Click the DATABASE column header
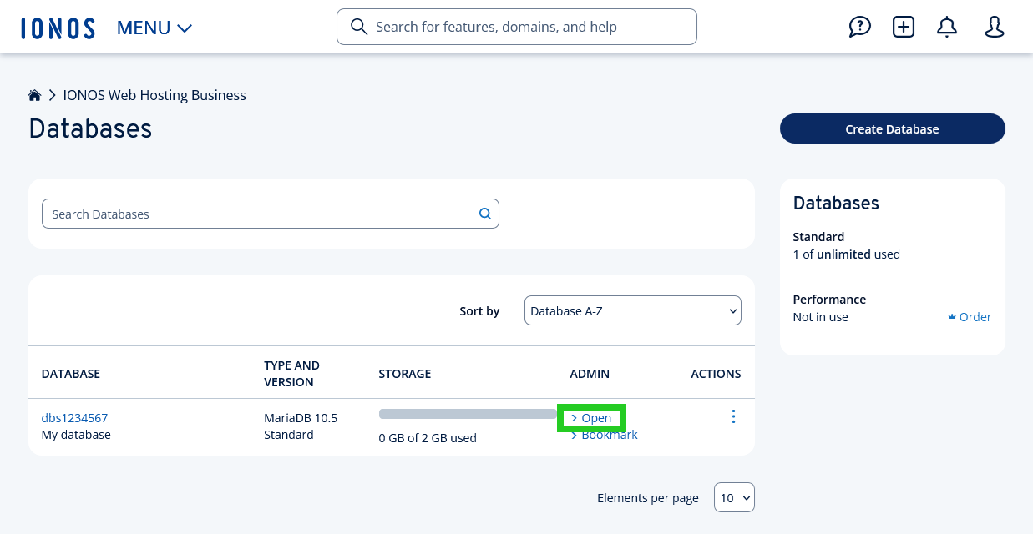This screenshot has width=1033, height=534. pyautogui.click(x=70, y=373)
